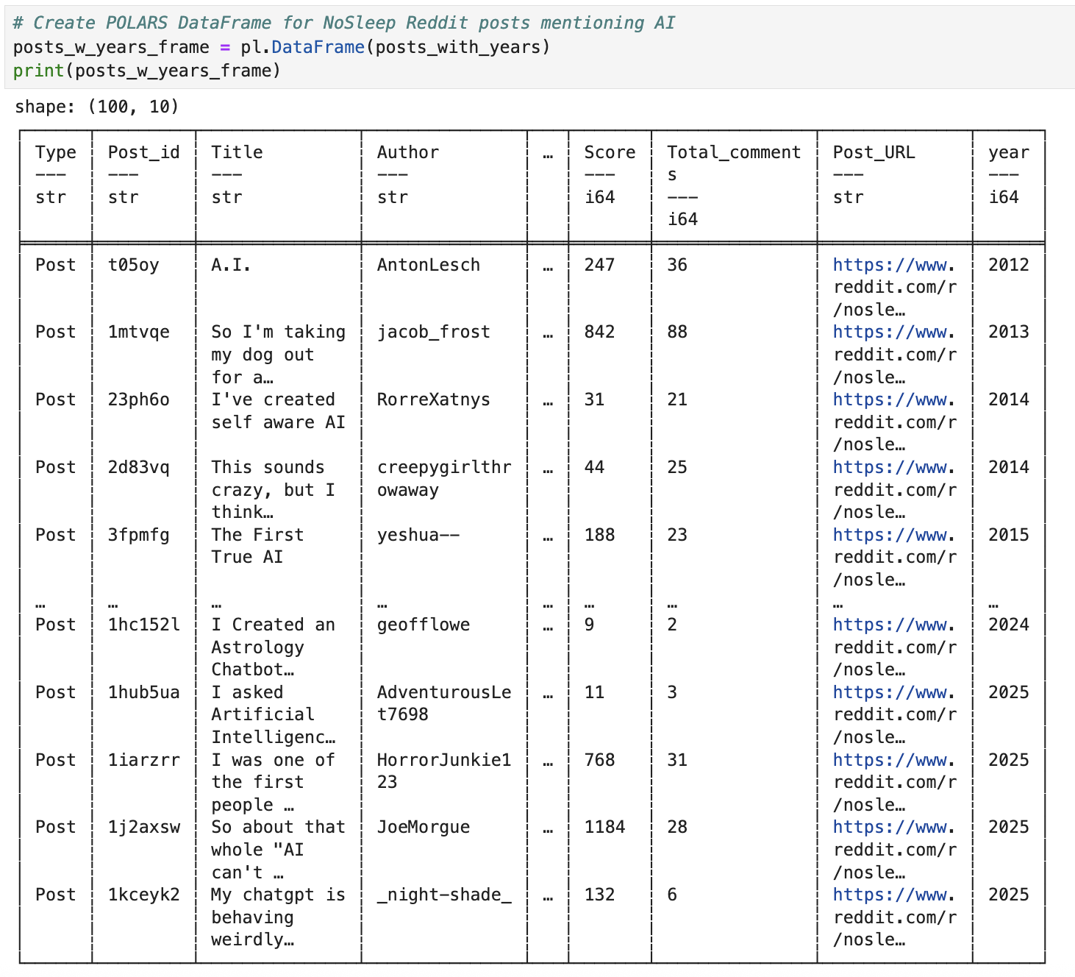Viewport: 1075px width, 977px height.
Task: Open the Post URL for jacob_frost's post
Action: 893,333
